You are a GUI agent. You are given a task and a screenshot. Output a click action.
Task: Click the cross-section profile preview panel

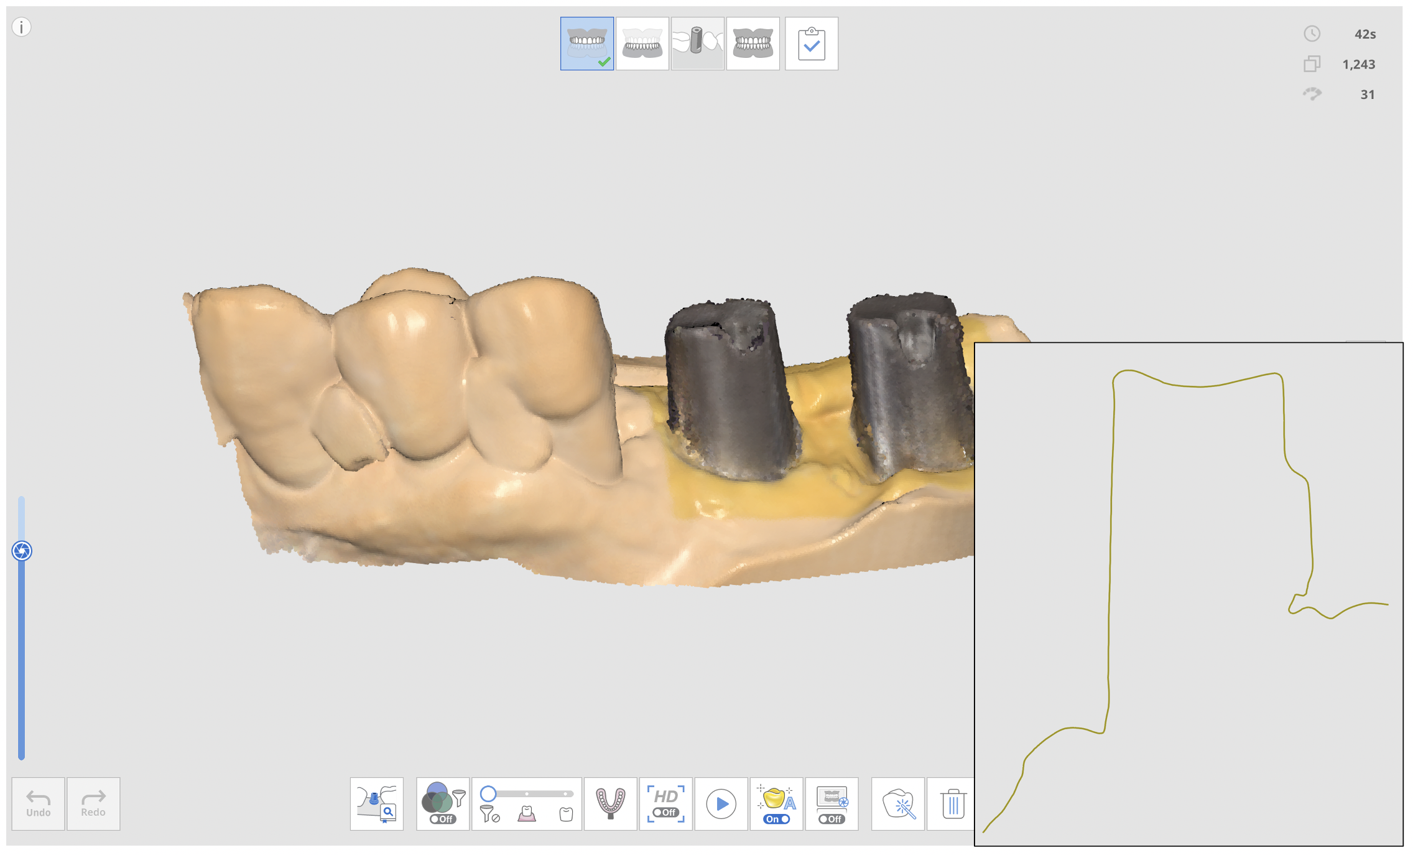1188,594
